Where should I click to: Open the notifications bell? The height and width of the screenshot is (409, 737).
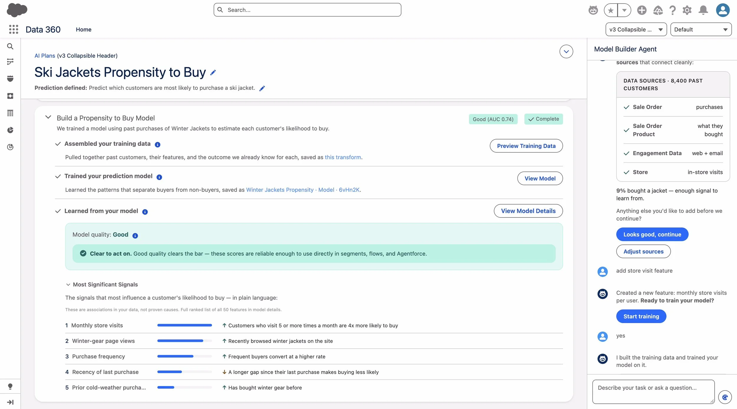click(703, 10)
